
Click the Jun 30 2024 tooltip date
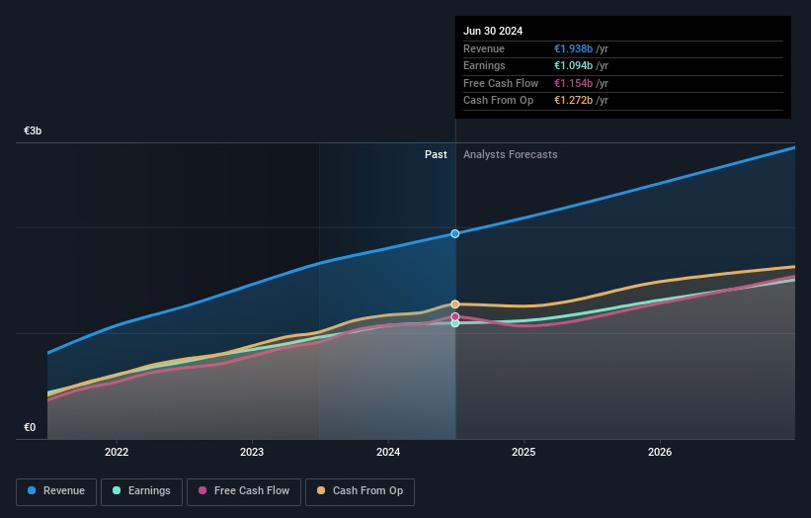493,31
